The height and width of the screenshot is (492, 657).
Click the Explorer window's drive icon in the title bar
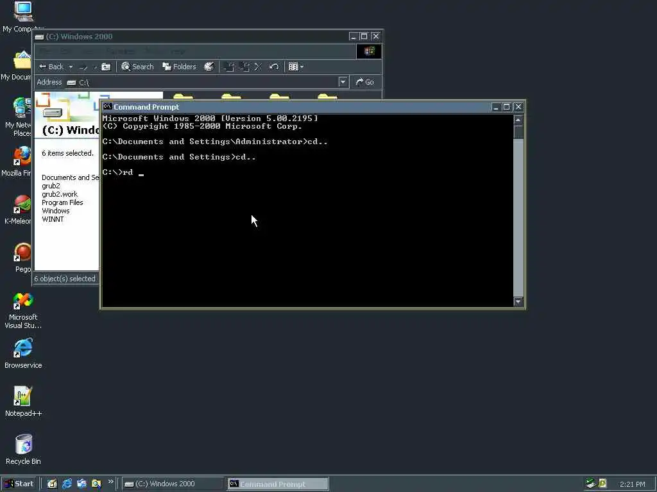(39, 37)
